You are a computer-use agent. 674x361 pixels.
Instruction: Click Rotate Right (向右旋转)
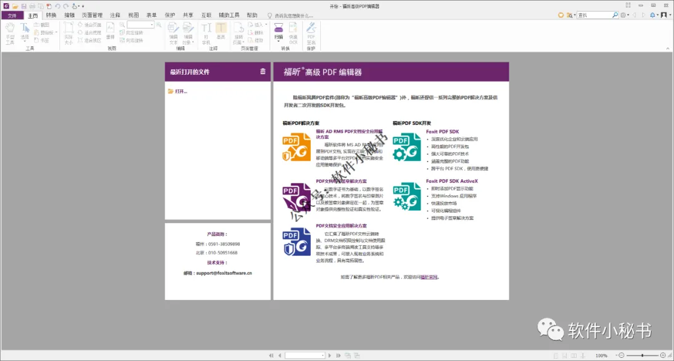(131, 41)
